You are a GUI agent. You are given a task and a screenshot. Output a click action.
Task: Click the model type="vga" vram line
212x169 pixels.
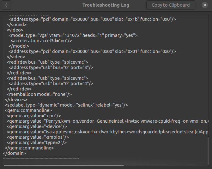tap(73, 35)
